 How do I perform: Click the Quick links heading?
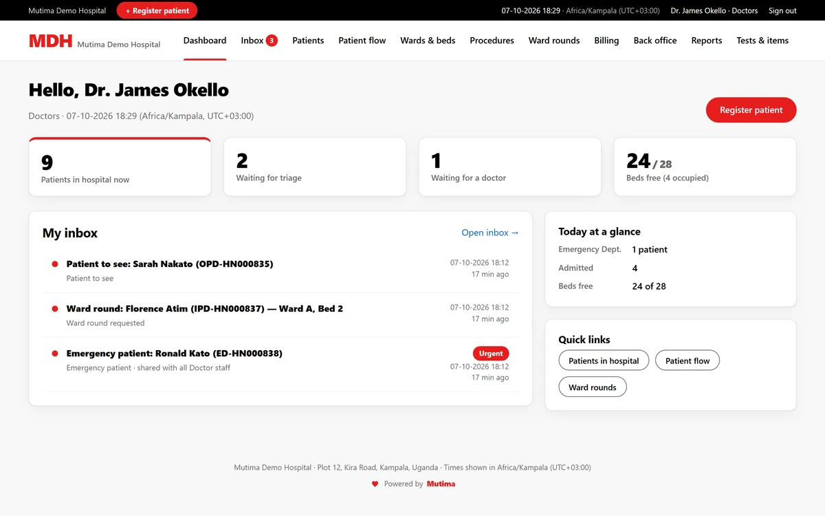(x=584, y=340)
